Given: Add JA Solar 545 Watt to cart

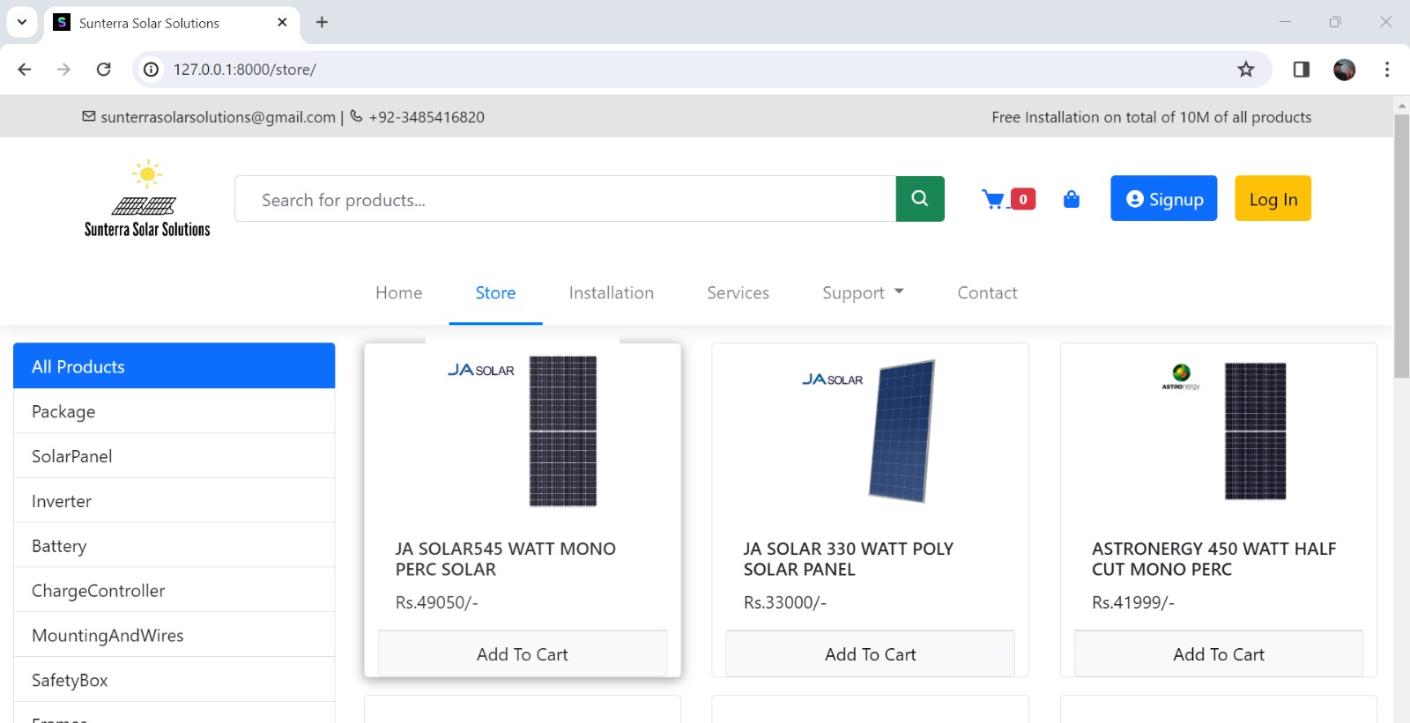Looking at the screenshot, I should coord(523,654).
